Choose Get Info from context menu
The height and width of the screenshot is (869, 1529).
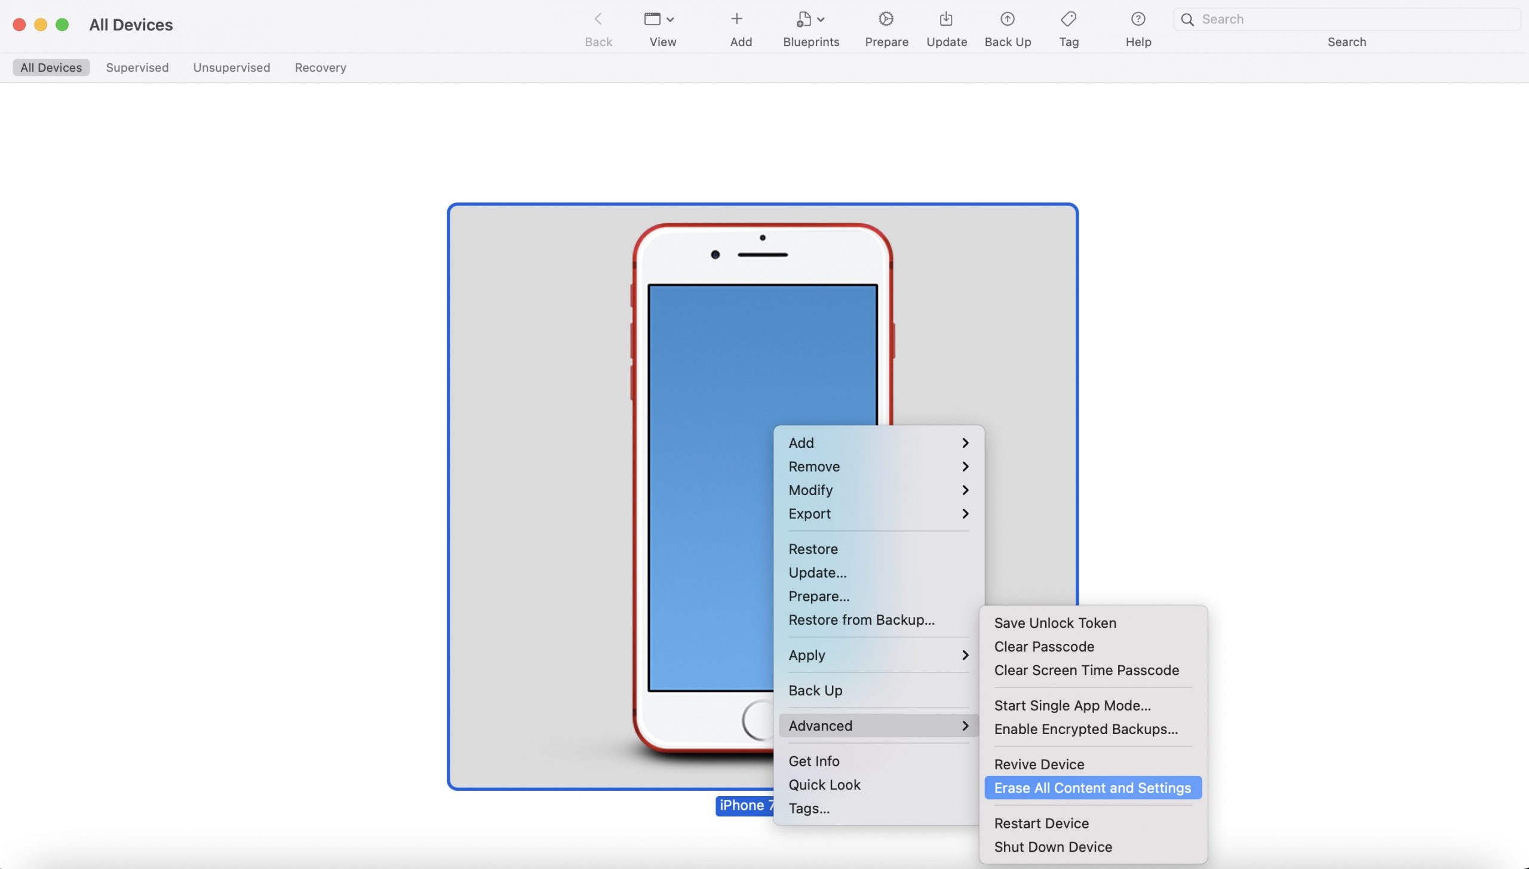coord(879,761)
